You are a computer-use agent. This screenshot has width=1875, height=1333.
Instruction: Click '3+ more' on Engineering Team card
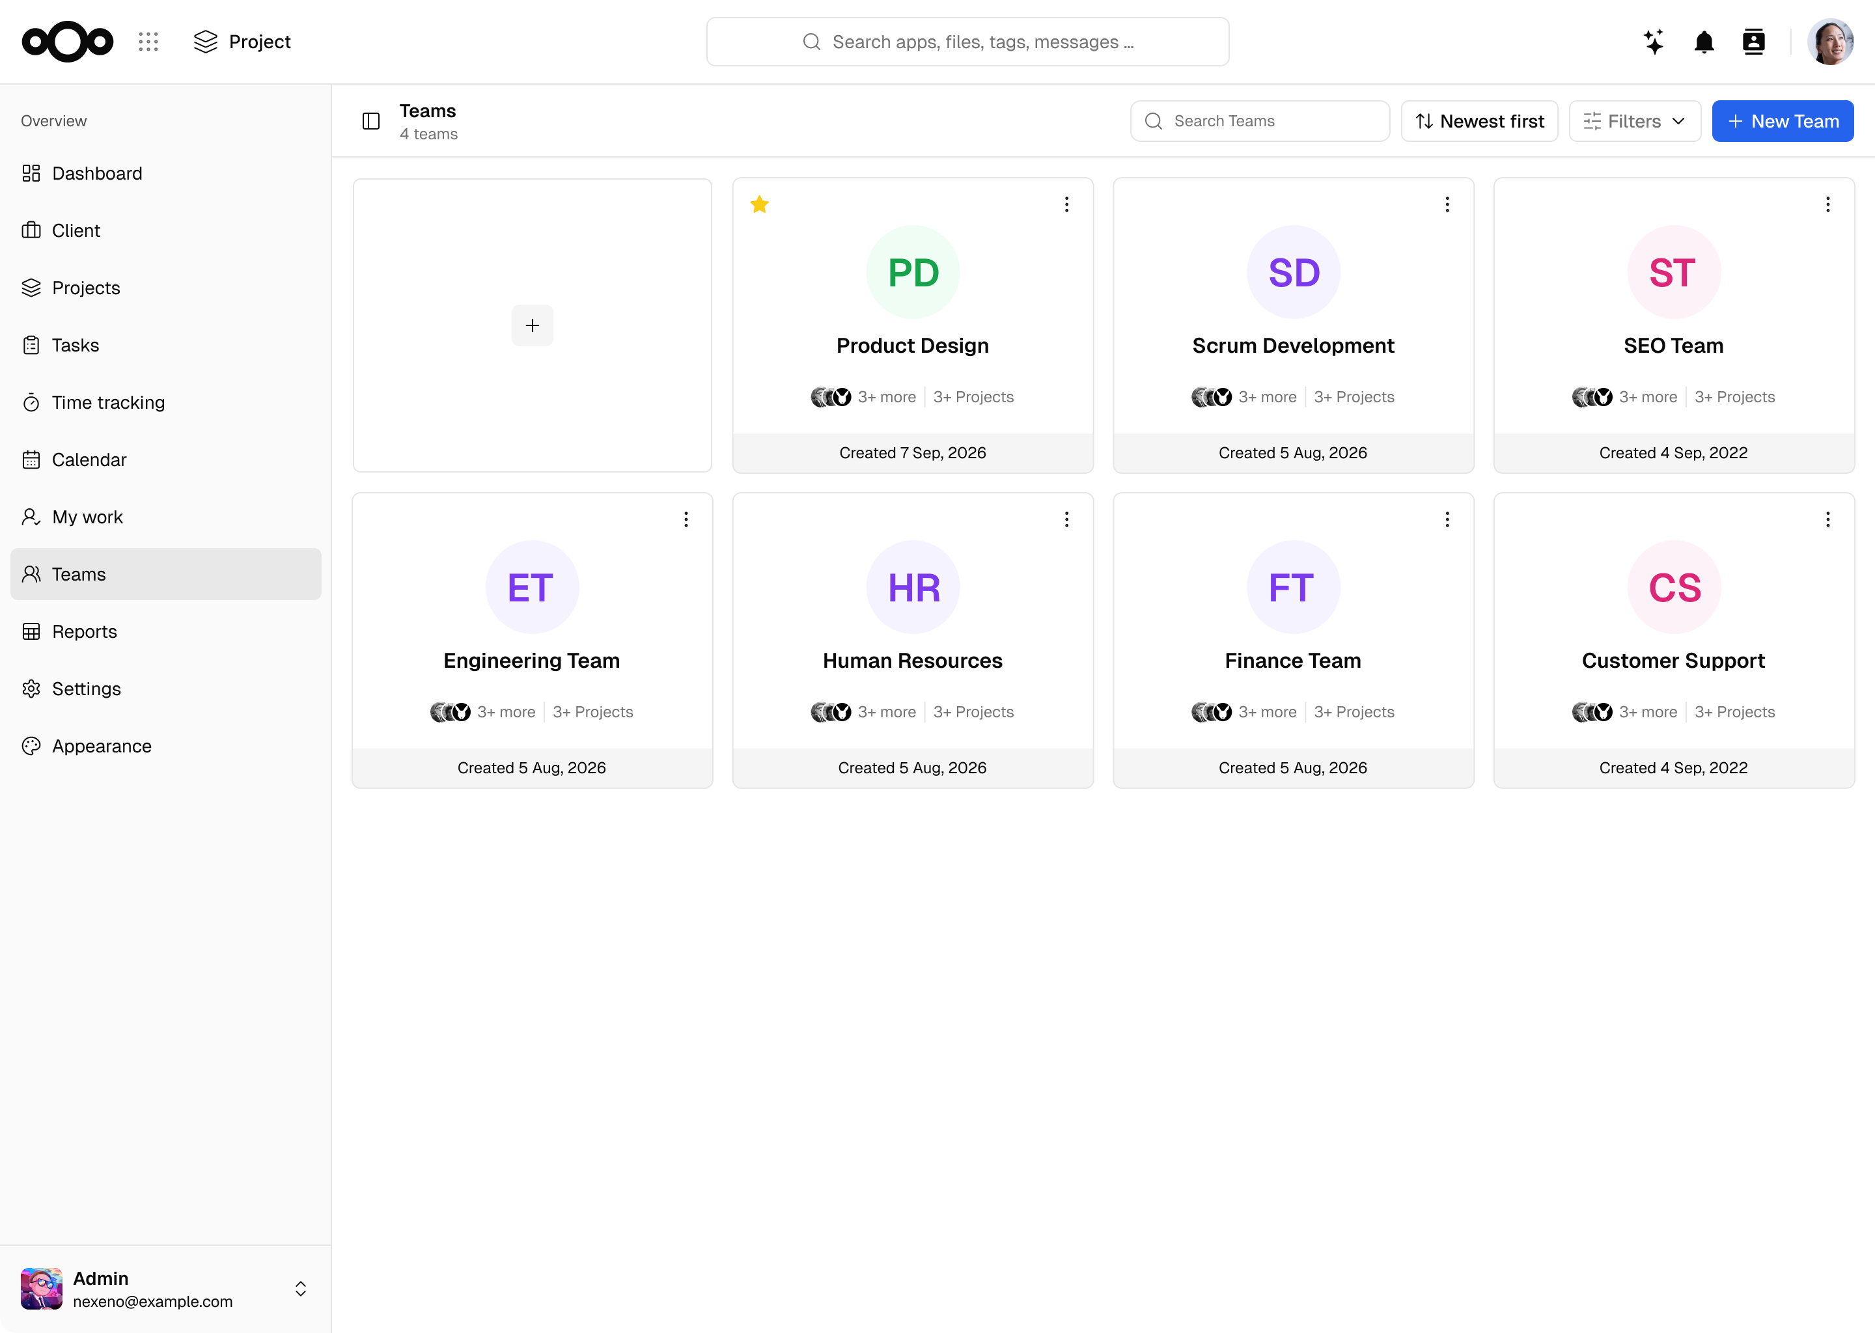507,713
